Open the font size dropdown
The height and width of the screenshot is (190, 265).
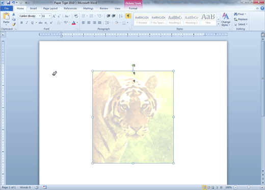pos(49,16)
